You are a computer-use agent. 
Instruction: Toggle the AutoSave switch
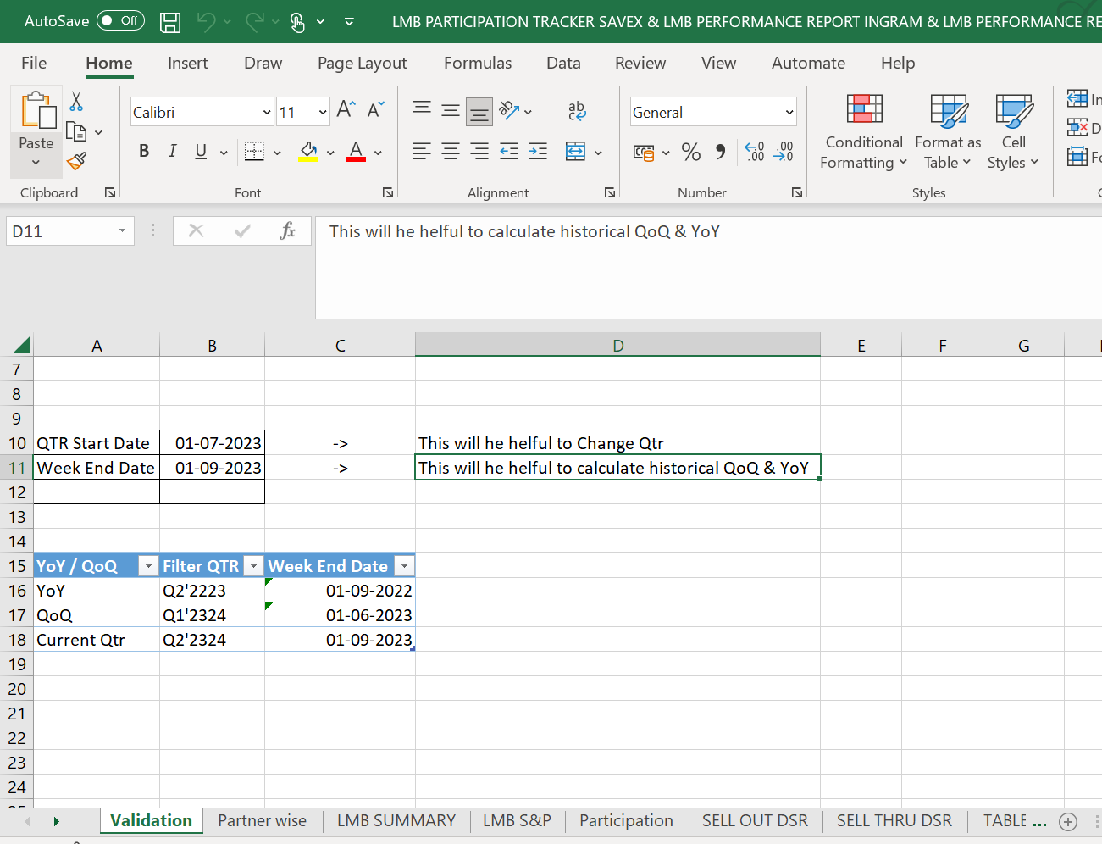click(x=120, y=21)
